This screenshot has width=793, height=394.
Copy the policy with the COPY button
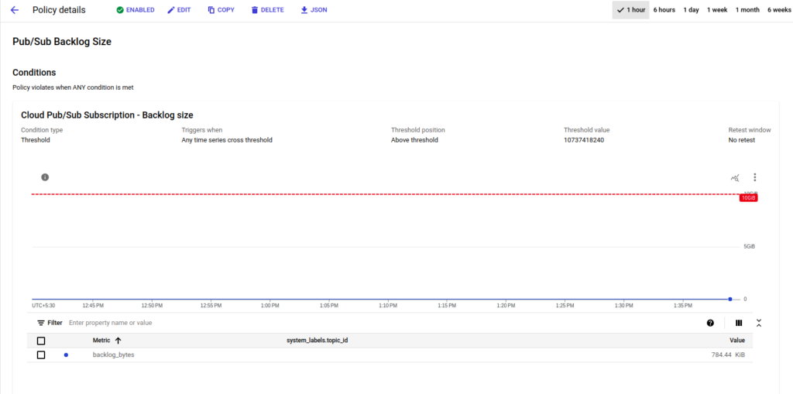[221, 10]
